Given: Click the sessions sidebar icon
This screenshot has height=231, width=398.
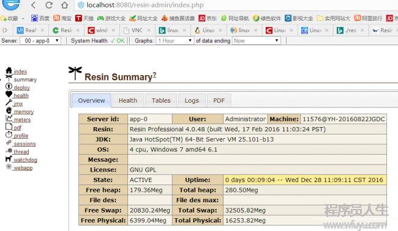Looking at the screenshot, I should tap(9, 142).
